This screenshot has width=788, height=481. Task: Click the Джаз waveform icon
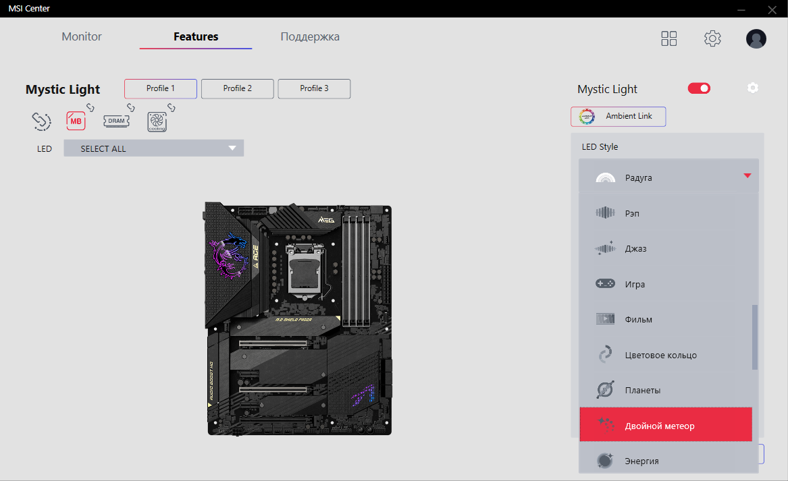point(605,248)
